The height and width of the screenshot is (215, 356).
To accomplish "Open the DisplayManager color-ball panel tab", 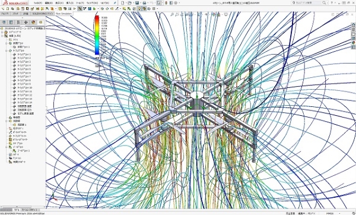I will [x=33, y=22].
